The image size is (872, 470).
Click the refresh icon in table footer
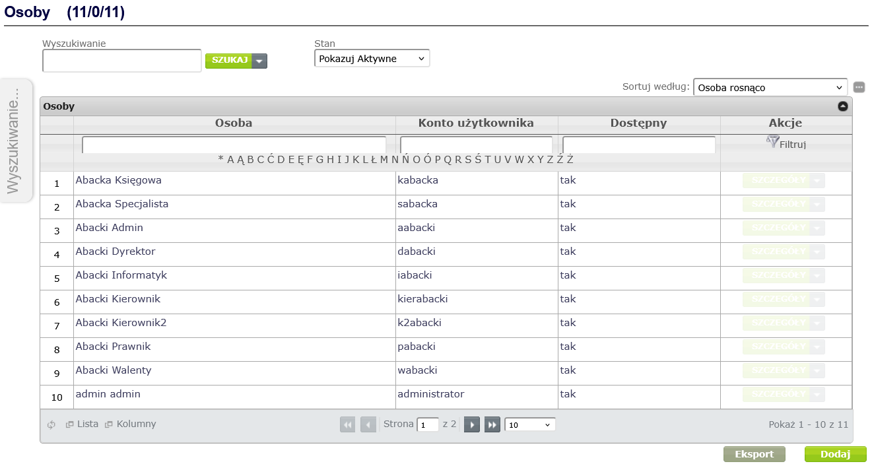coord(51,425)
